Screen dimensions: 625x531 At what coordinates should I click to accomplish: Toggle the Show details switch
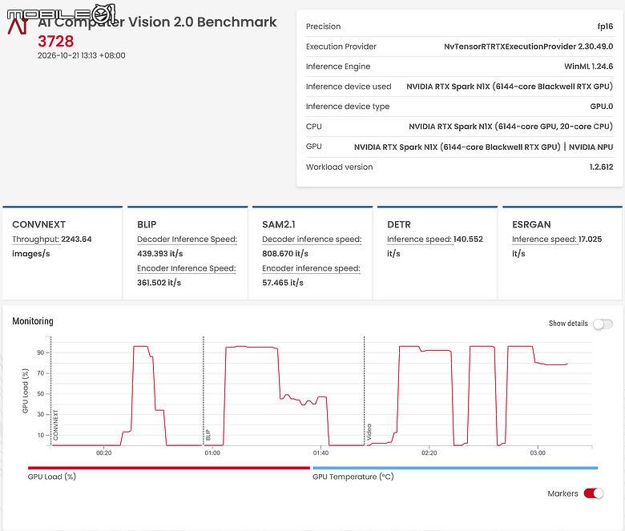click(x=603, y=324)
